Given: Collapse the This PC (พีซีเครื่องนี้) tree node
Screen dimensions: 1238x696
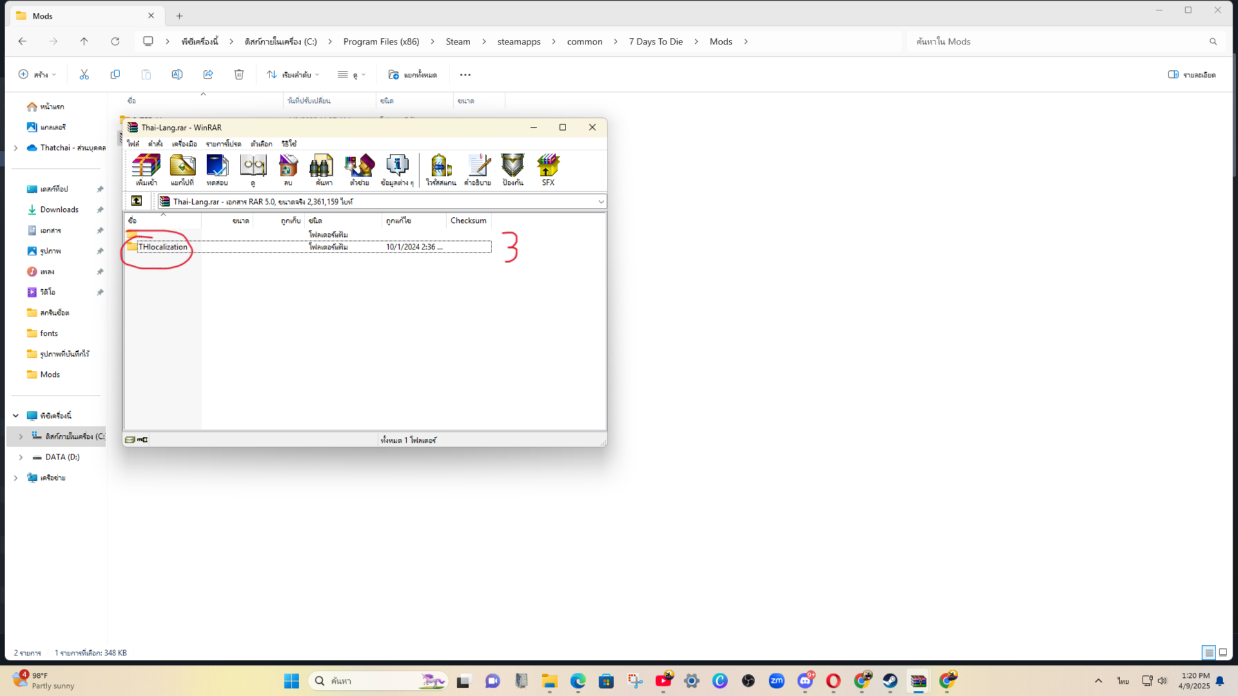Looking at the screenshot, I should (x=15, y=416).
